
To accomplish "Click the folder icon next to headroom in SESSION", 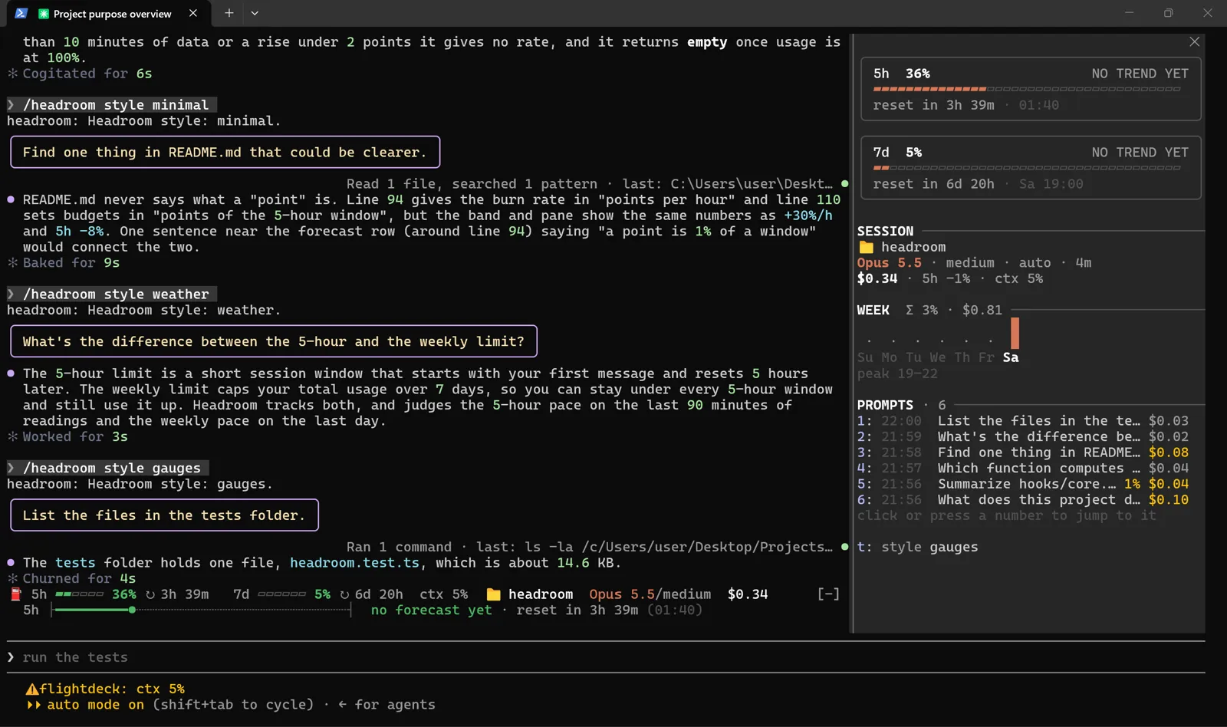I will [867, 247].
